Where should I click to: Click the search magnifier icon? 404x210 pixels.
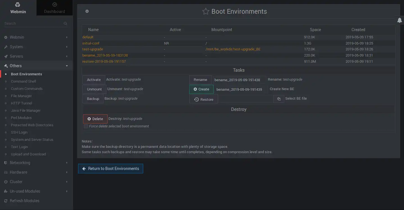[65, 24]
